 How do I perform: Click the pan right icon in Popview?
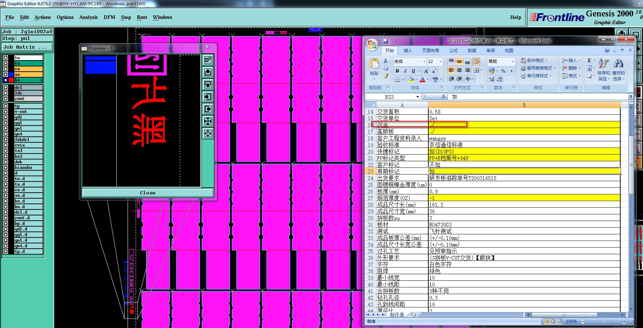click(x=208, y=109)
